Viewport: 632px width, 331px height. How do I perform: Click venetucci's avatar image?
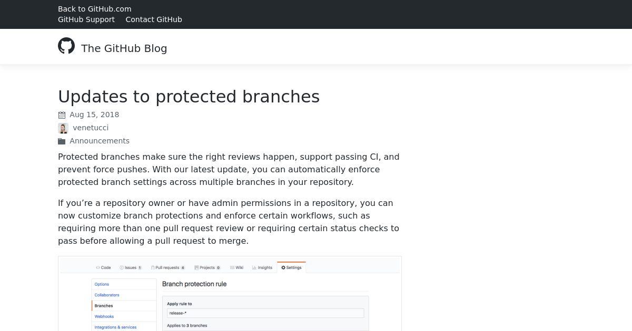tap(63, 128)
